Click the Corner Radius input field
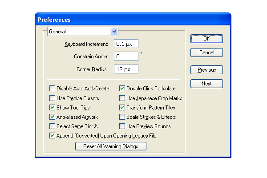 click(x=126, y=69)
